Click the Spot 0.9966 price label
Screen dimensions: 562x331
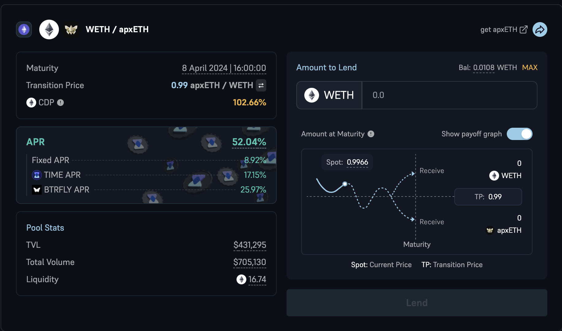click(347, 162)
